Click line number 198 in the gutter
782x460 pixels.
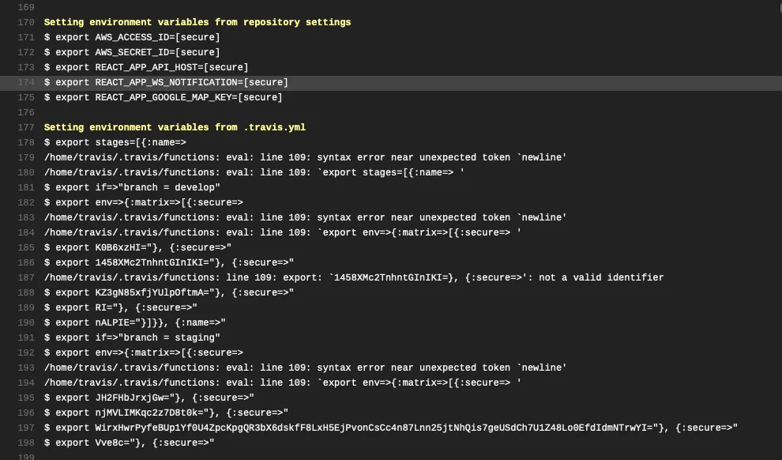26,443
